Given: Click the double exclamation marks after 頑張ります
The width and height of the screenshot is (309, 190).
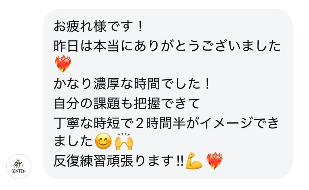Looking at the screenshot, I should pyautogui.click(x=180, y=161).
